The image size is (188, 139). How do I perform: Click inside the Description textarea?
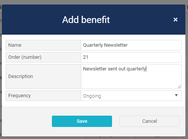point(131,76)
